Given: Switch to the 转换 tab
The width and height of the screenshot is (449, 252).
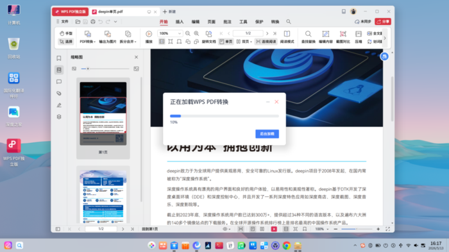Looking at the screenshot, I should tap(275, 22).
